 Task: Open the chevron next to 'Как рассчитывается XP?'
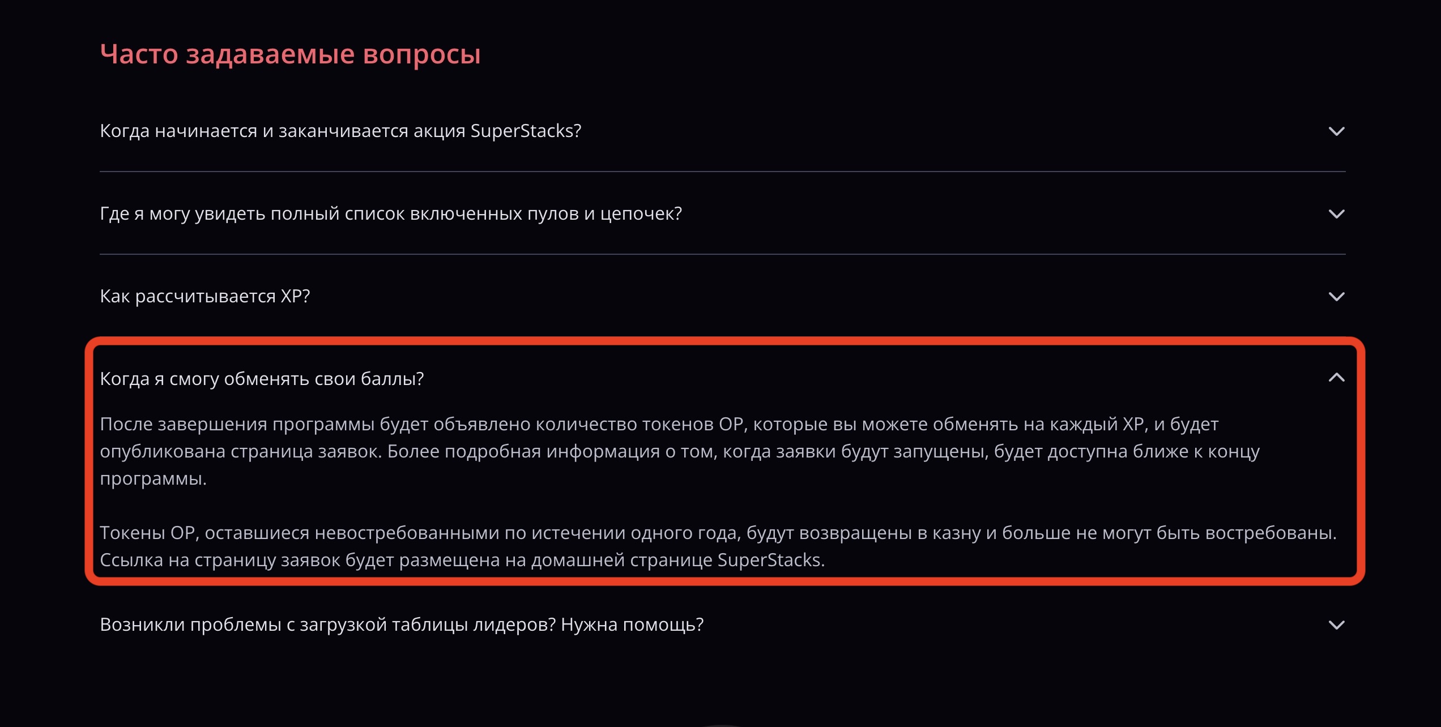1336,297
